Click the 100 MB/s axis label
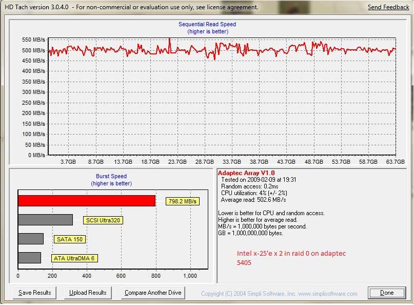The image size is (414, 305). click(x=33, y=134)
